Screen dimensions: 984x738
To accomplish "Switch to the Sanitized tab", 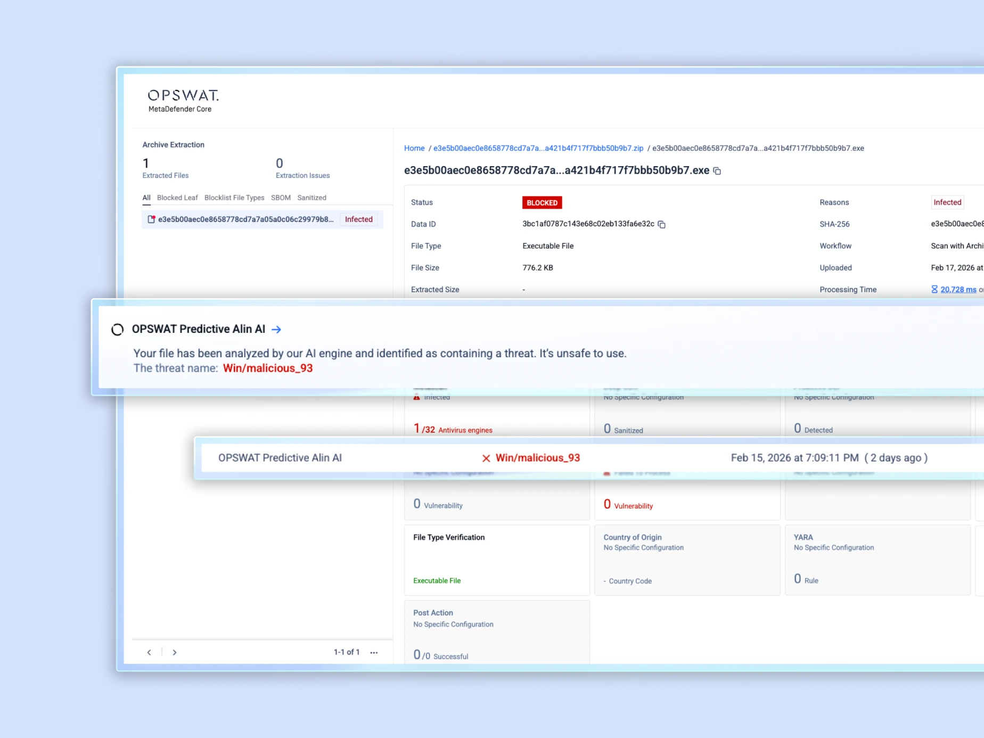I will [x=311, y=198].
